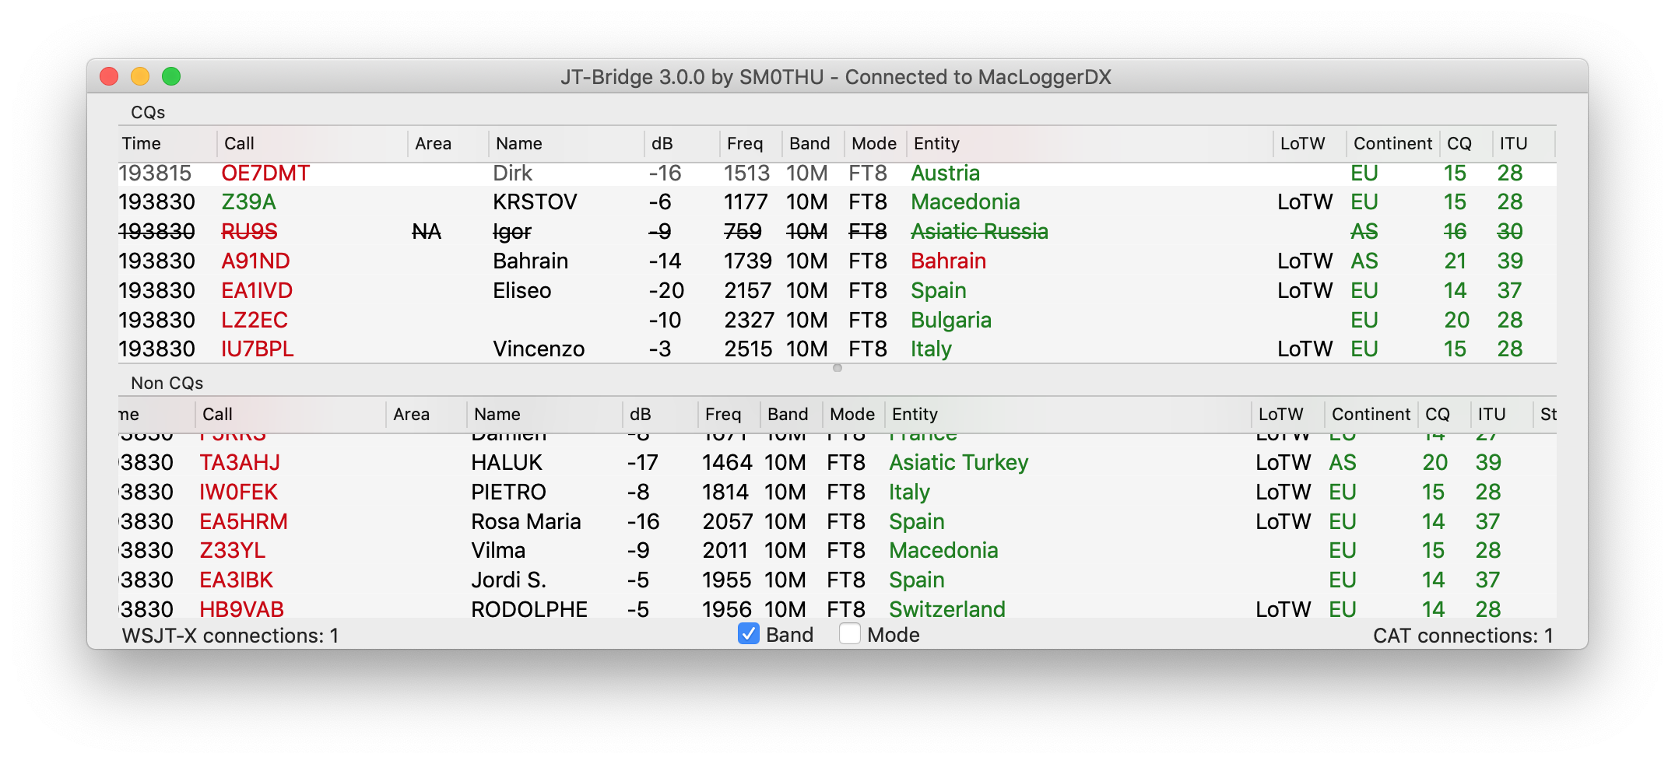The image size is (1675, 764).
Task: Click Continent header in Non CQs table
Action: click(x=1371, y=414)
